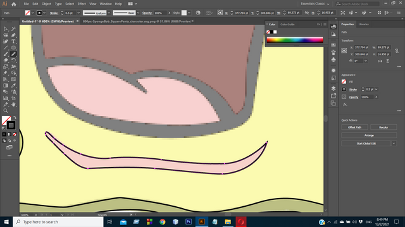Click the Arrange button
Image resolution: width=405 pixels, height=227 pixels.
click(x=369, y=136)
